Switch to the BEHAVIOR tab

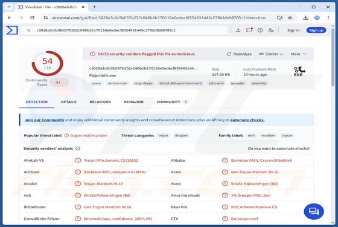[x=133, y=102]
